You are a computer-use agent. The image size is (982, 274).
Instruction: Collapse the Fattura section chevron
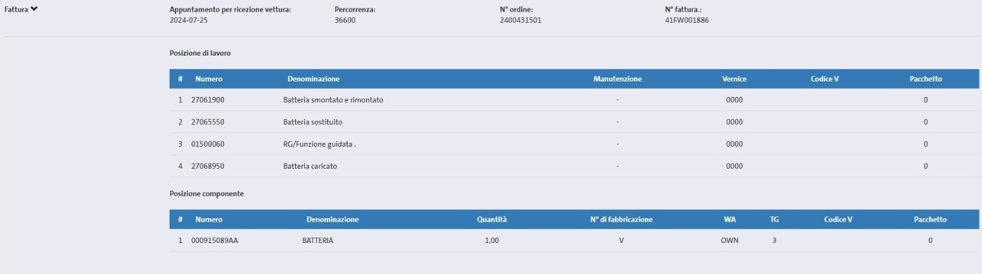pos(34,9)
